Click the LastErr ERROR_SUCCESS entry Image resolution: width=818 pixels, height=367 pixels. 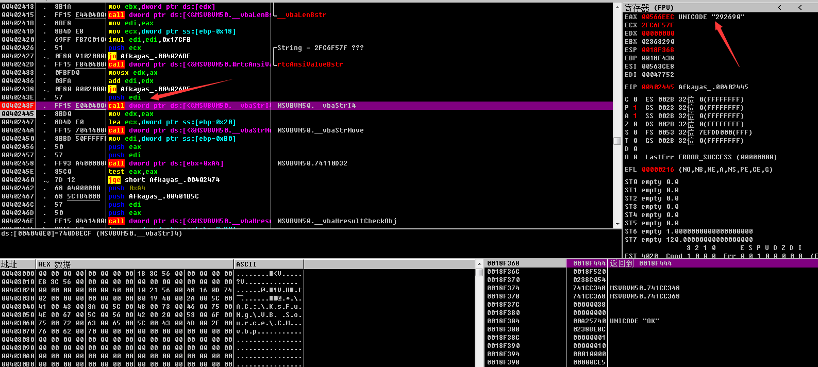point(711,157)
